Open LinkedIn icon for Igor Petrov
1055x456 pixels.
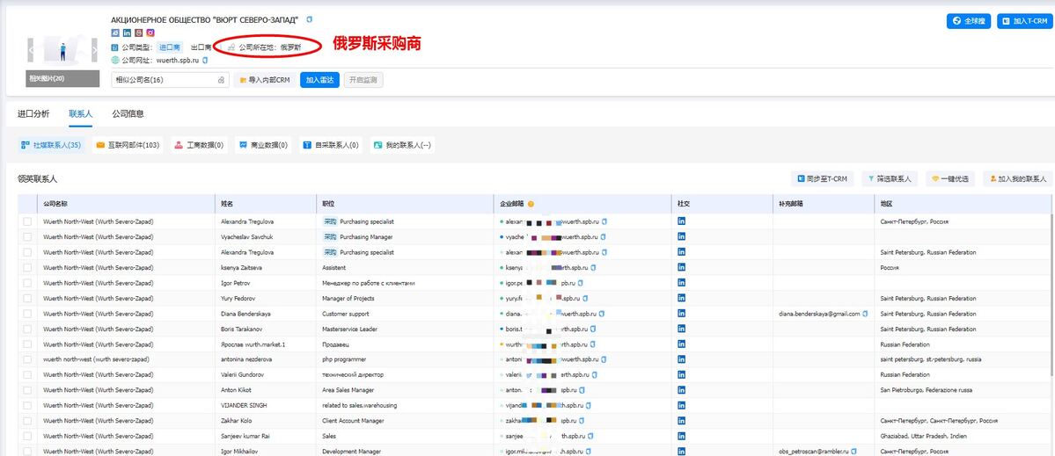681,283
